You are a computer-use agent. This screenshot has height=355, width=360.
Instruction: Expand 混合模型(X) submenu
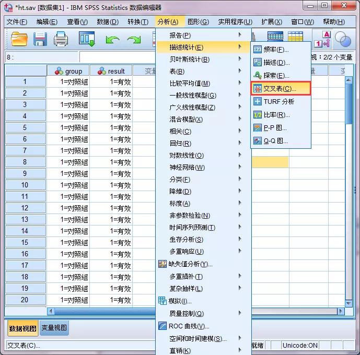pos(203,120)
